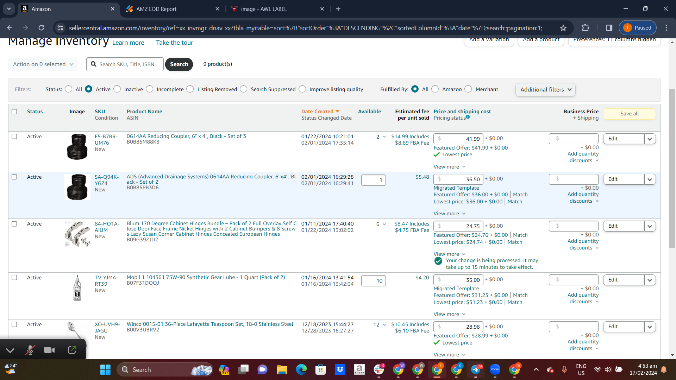This screenshot has height=380, width=676.
Task: Select the All status radio button
Action: point(69,89)
